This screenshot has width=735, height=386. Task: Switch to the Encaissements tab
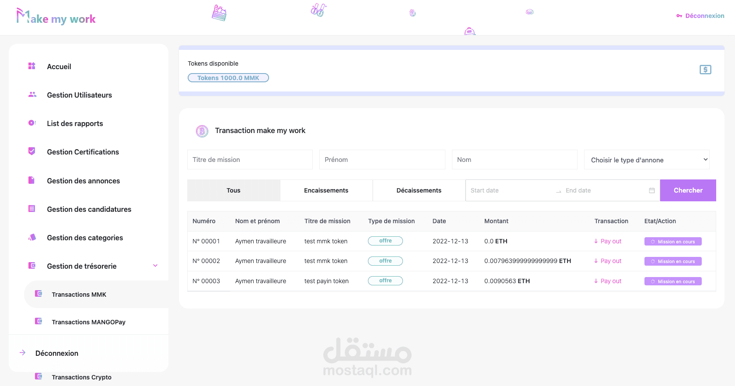coord(326,190)
